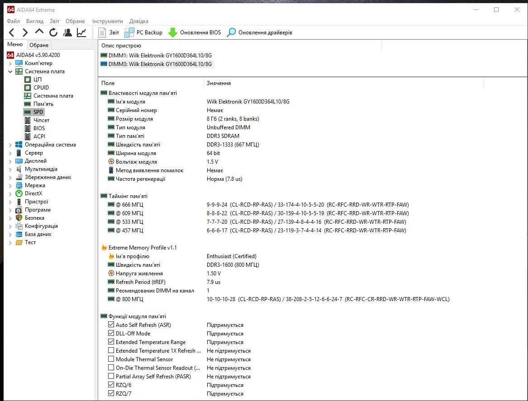
Task: Click the Безпека shield icon
Action: point(19,218)
